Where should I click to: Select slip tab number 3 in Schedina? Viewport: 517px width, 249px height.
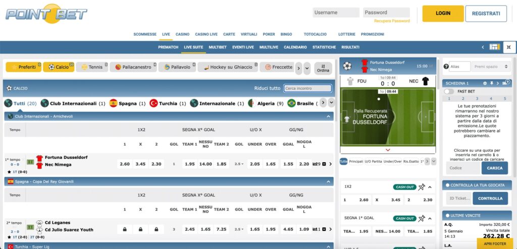click(477, 98)
